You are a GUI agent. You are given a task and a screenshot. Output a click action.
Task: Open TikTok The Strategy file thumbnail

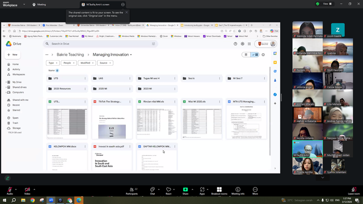click(x=112, y=122)
